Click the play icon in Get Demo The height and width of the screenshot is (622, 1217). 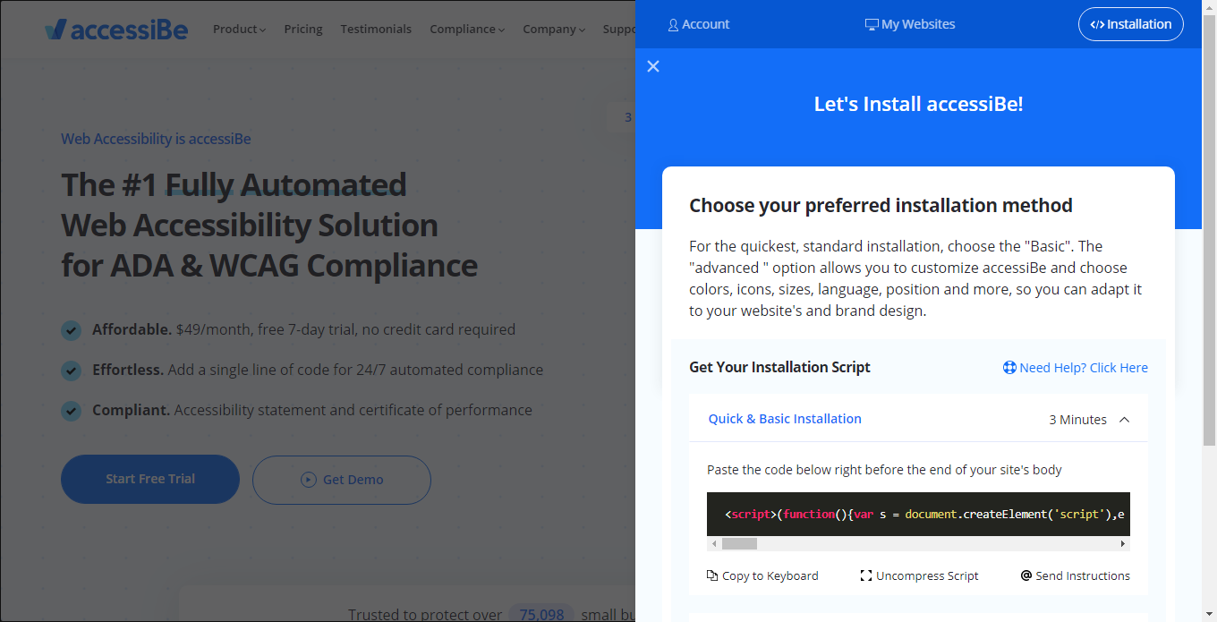[309, 480]
